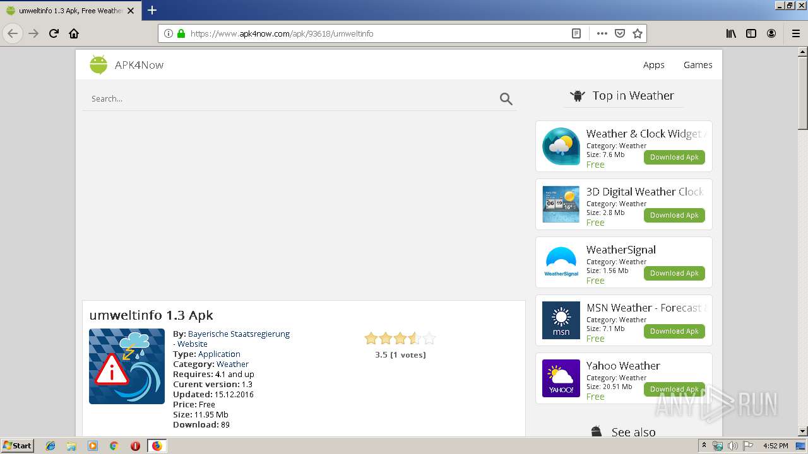Viewport: 808px width, 454px height.
Task: Open Chrome from taskbar
Action: pyautogui.click(x=114, y=446)
